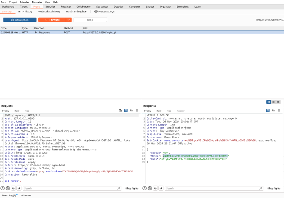
Task: Open the Request panel hamburger menu
Action: tap(137, 111)
